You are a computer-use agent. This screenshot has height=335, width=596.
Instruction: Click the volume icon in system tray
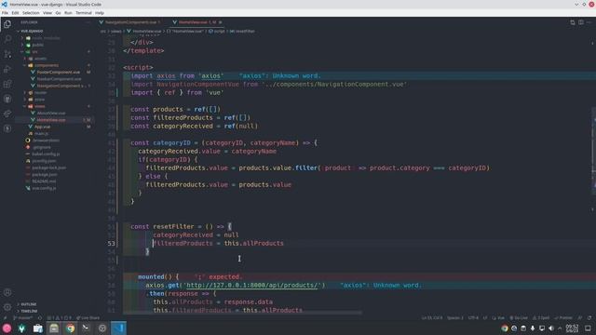[551, 328]
